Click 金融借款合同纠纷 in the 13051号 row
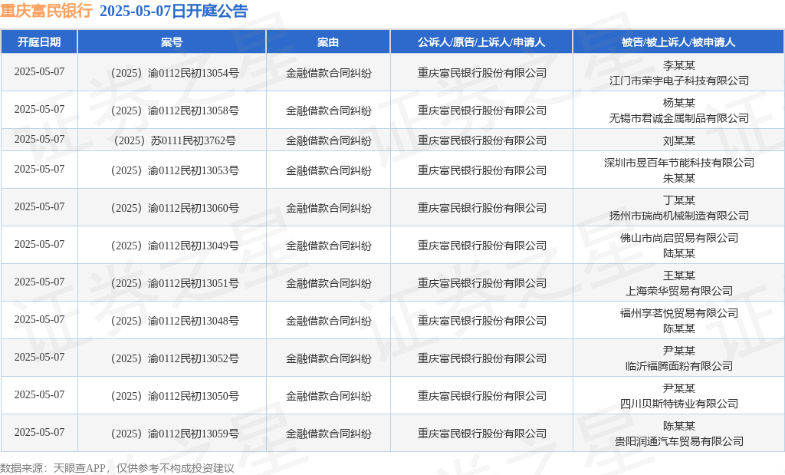785x475 pixels. [328, 283]
